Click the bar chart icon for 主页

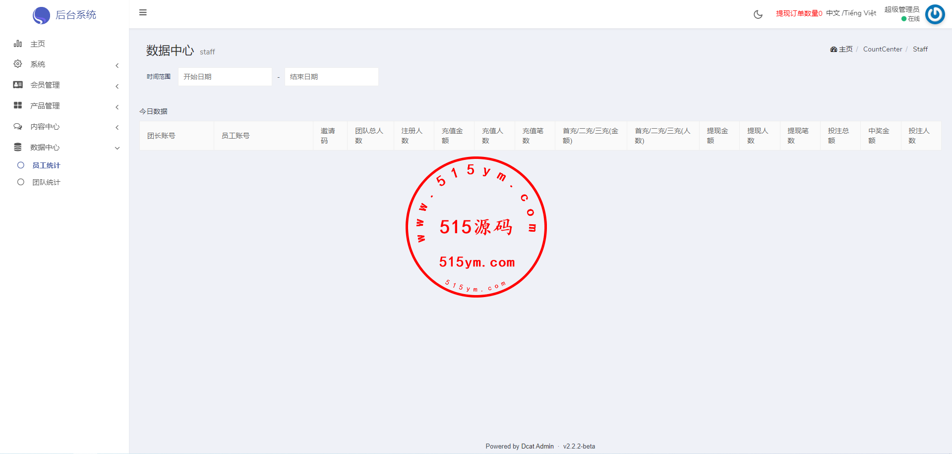tap(18, 44)
